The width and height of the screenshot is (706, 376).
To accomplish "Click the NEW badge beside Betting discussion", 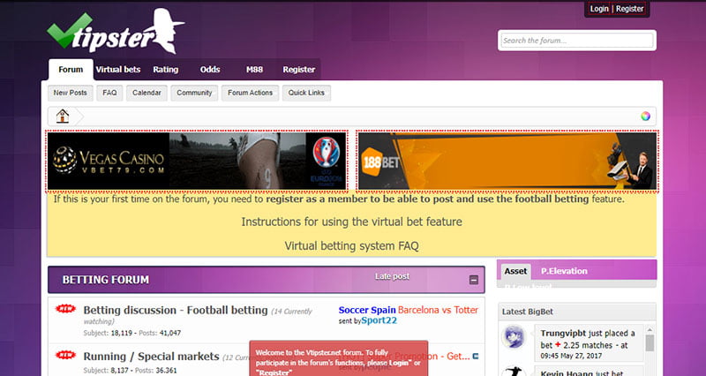I will [65, 308].
